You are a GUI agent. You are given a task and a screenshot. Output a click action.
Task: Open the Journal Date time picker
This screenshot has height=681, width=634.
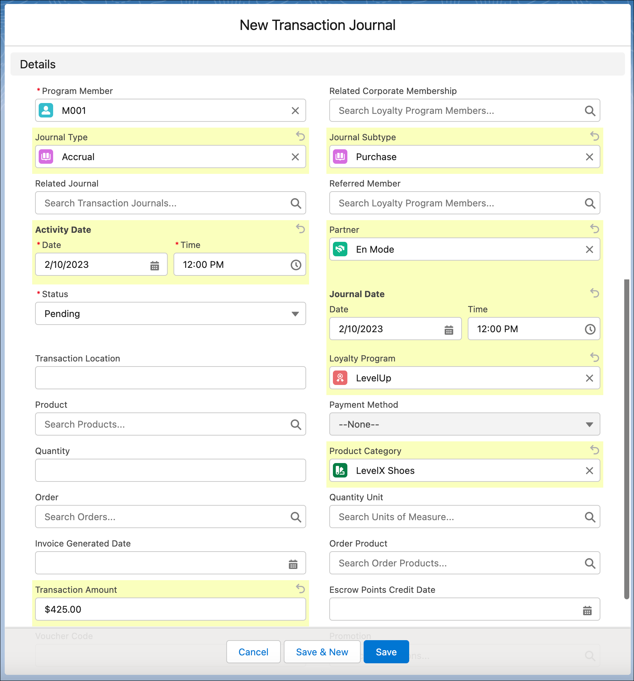pyautogui.click(x=590, y=329)
